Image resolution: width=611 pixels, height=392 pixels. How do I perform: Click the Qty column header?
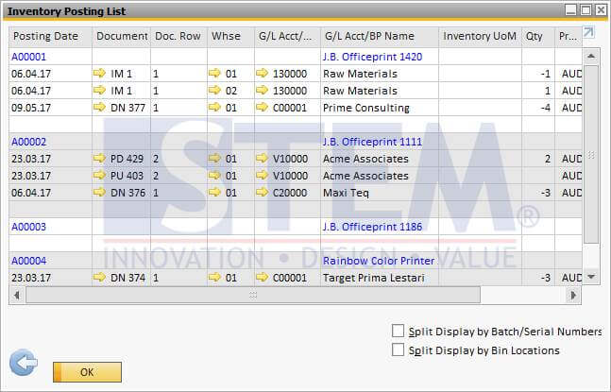[538, 36]
